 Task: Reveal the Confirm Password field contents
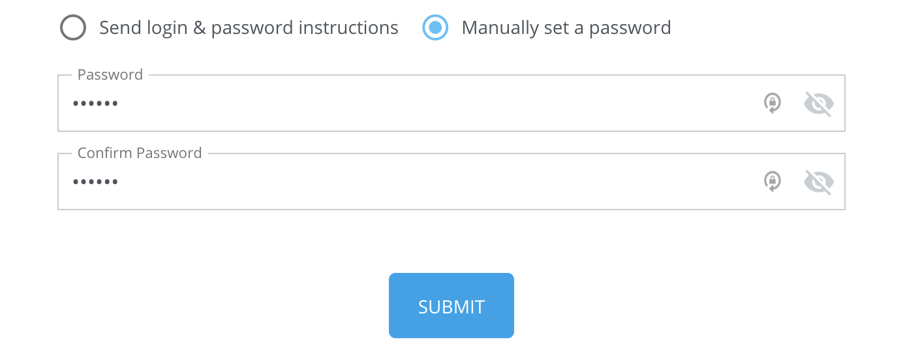pyautogui.click(x=819, y=182)
